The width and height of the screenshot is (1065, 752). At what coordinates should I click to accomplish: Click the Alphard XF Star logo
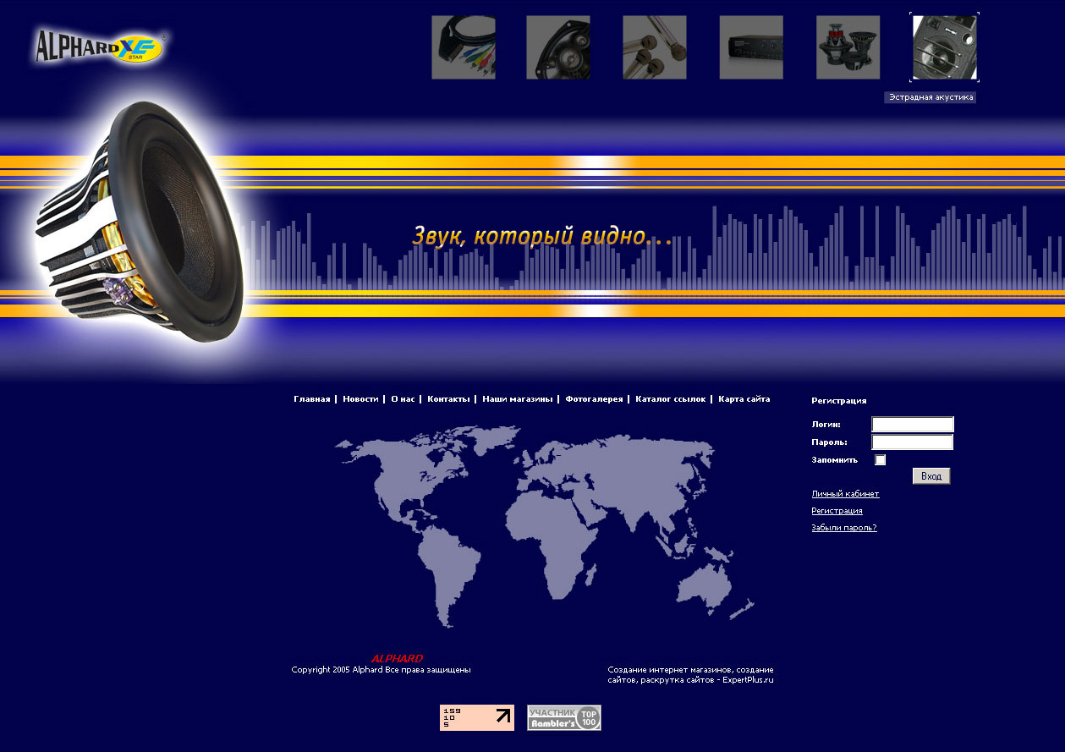(x=100, y=46)
